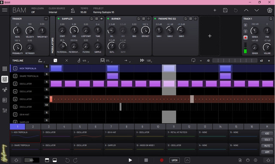Clear timeline with the X icon
This screenshot has width=275, height=164.
tap(67, 61)
